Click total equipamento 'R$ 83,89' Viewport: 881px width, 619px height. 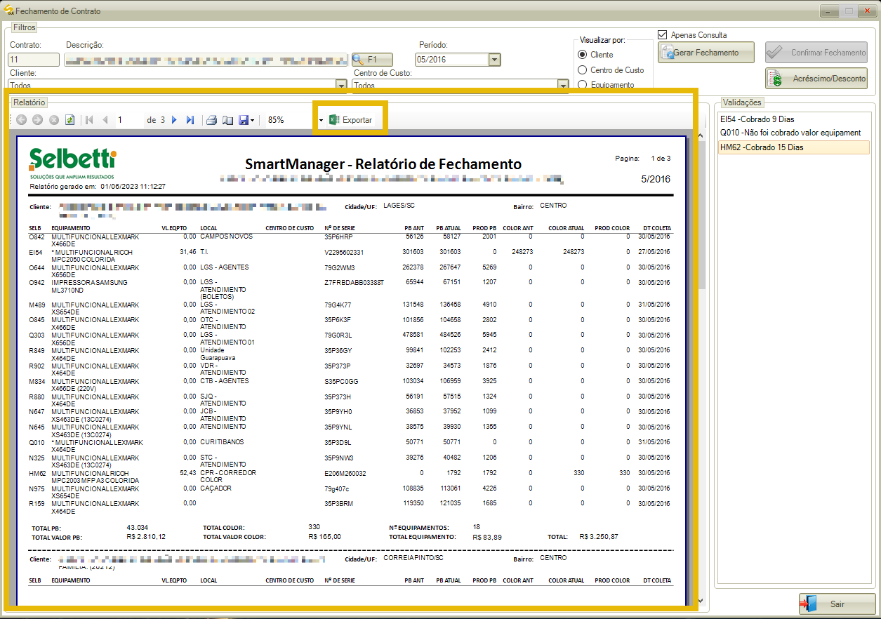(488, 538)
